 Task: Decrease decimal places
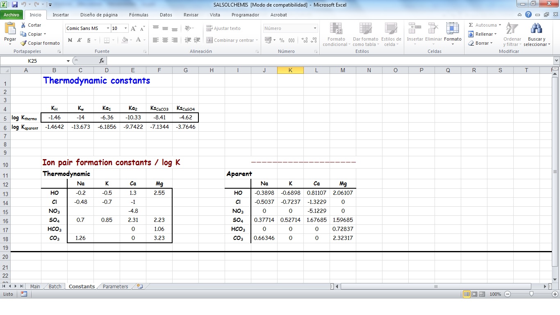pos(314,40)
